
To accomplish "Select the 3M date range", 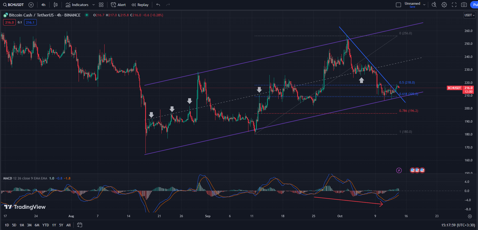I will pyautogui.click(x=29, y=225).
